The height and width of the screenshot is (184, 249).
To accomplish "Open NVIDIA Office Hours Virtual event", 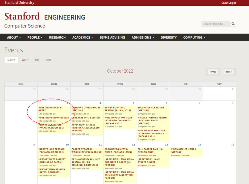I will coord(183,151).
